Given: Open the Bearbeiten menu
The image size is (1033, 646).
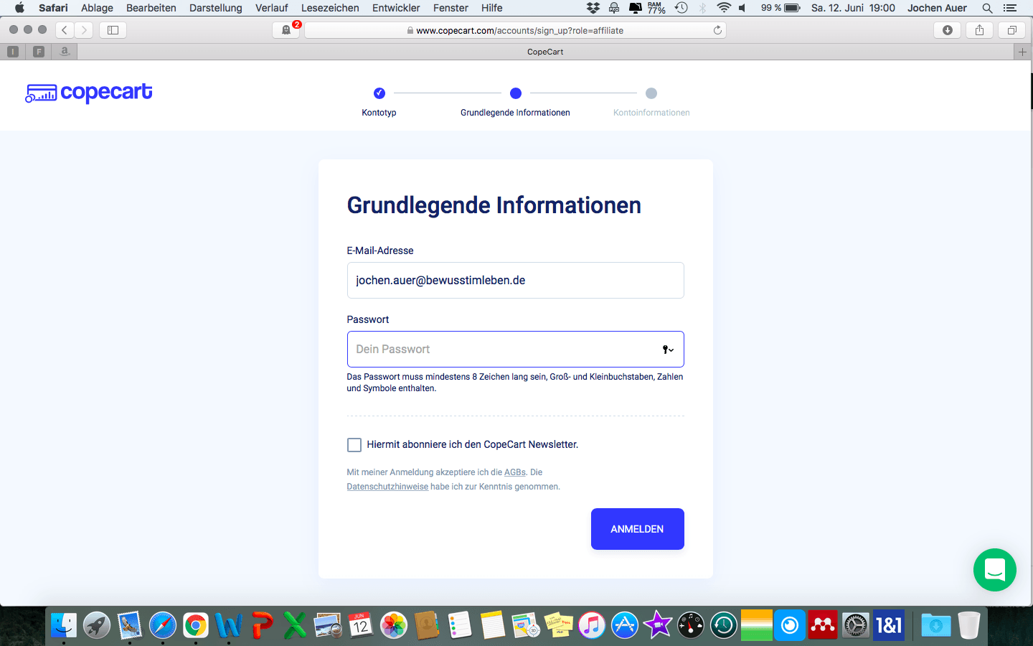Looking at the screenshot, I should coord(151,8).
